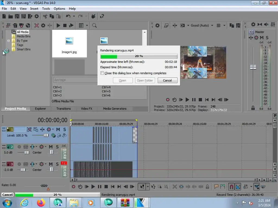Screen dimensions: 278x208
Task: Click Cancel in the status bar
Action: [7, 195]
